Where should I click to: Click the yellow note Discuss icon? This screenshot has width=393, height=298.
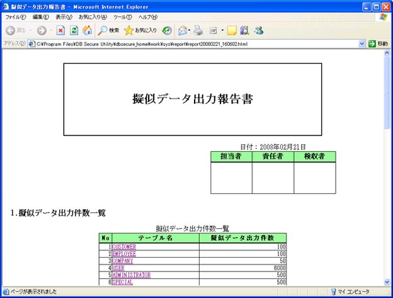coord(232,31)
